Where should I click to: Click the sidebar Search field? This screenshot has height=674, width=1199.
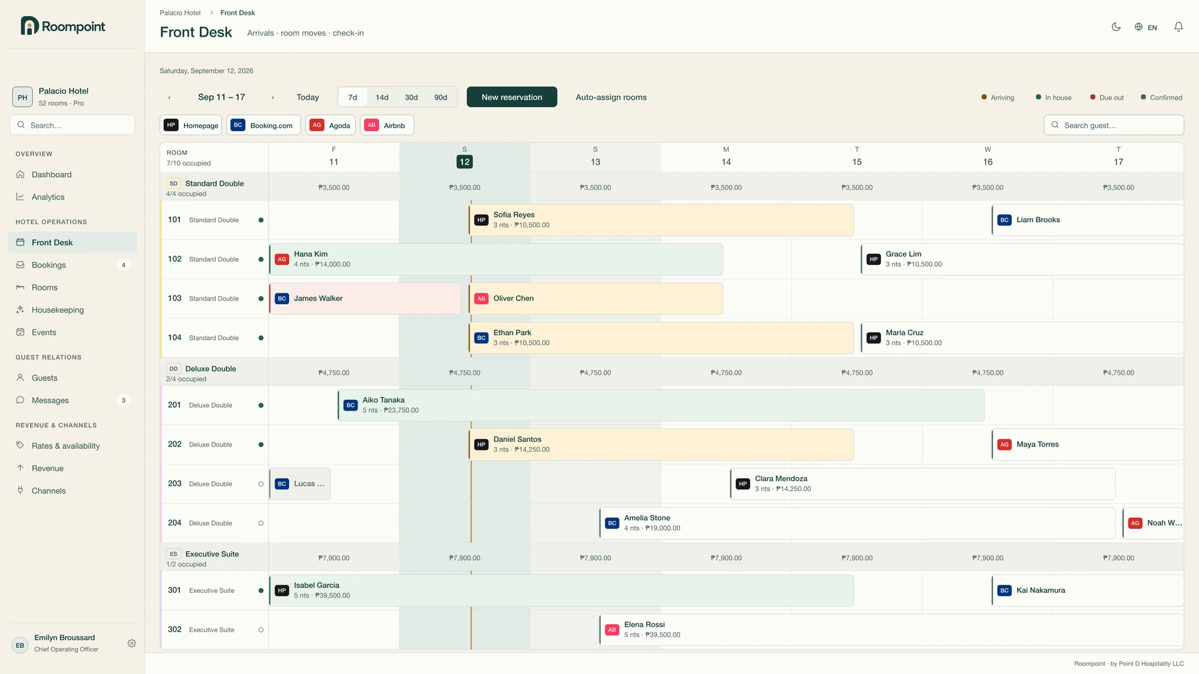coord(73,125)
